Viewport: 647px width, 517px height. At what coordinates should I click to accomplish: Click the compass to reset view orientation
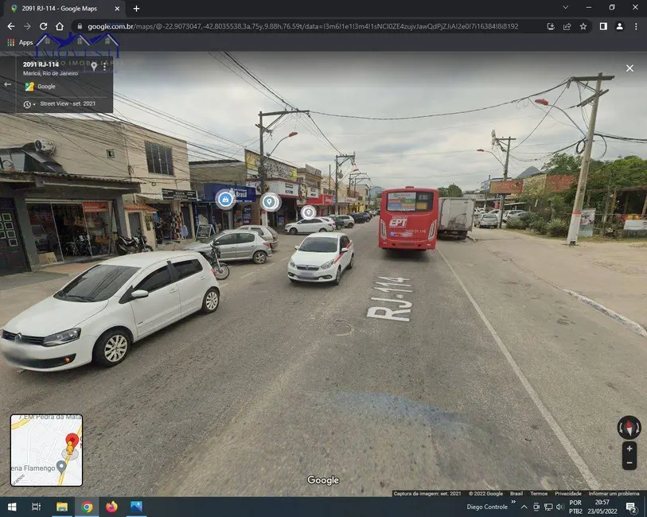pyautogui.click(x=629, y=427)
